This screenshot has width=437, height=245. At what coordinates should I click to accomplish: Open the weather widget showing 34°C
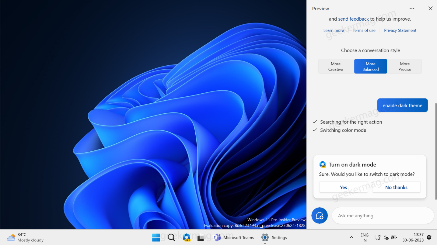pyautogui.click(x=24, y=237)
